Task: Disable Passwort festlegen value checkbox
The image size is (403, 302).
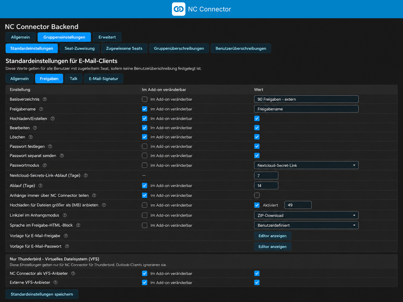Action: point(257,146)
